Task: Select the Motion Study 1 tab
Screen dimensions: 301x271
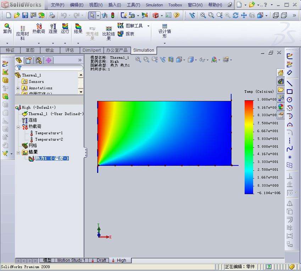Action: point(71,260)
